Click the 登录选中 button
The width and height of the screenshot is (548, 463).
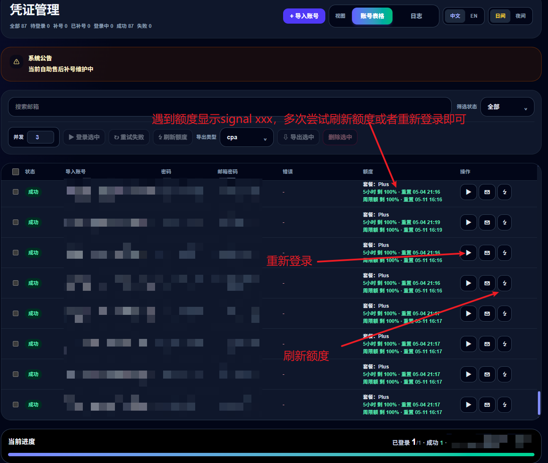(x=84, y=137)
